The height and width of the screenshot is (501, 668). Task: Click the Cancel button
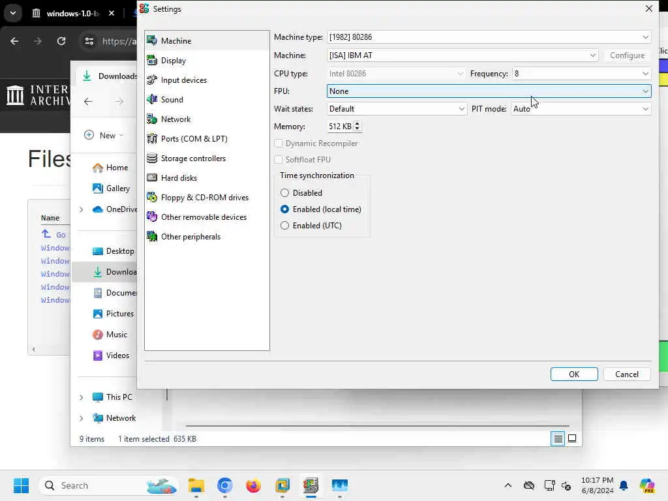tap(627, 374)
